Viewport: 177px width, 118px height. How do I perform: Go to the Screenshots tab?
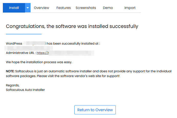pyautogui.click(x=86, y=8)
